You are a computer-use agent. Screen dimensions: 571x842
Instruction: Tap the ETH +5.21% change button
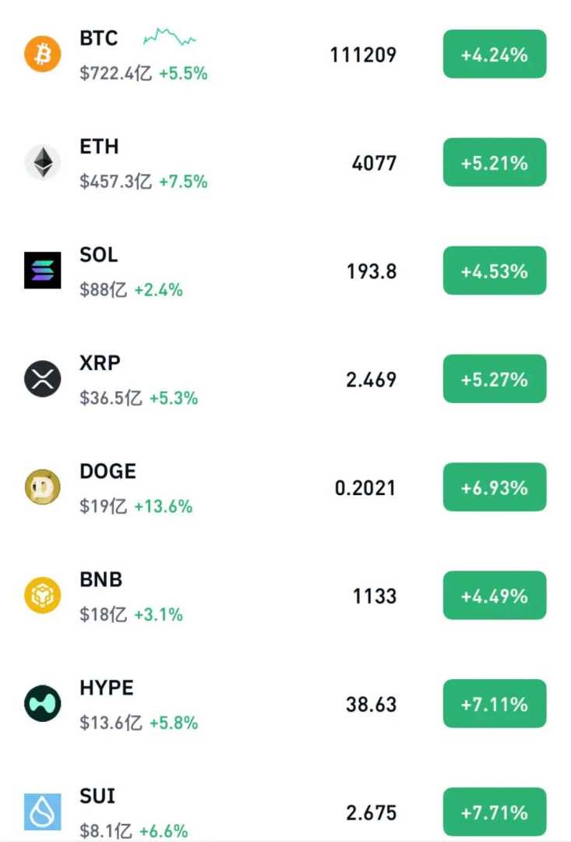tap(495, 163)
